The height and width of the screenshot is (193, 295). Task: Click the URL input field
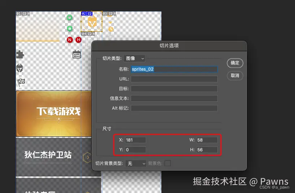click(174, 79)
